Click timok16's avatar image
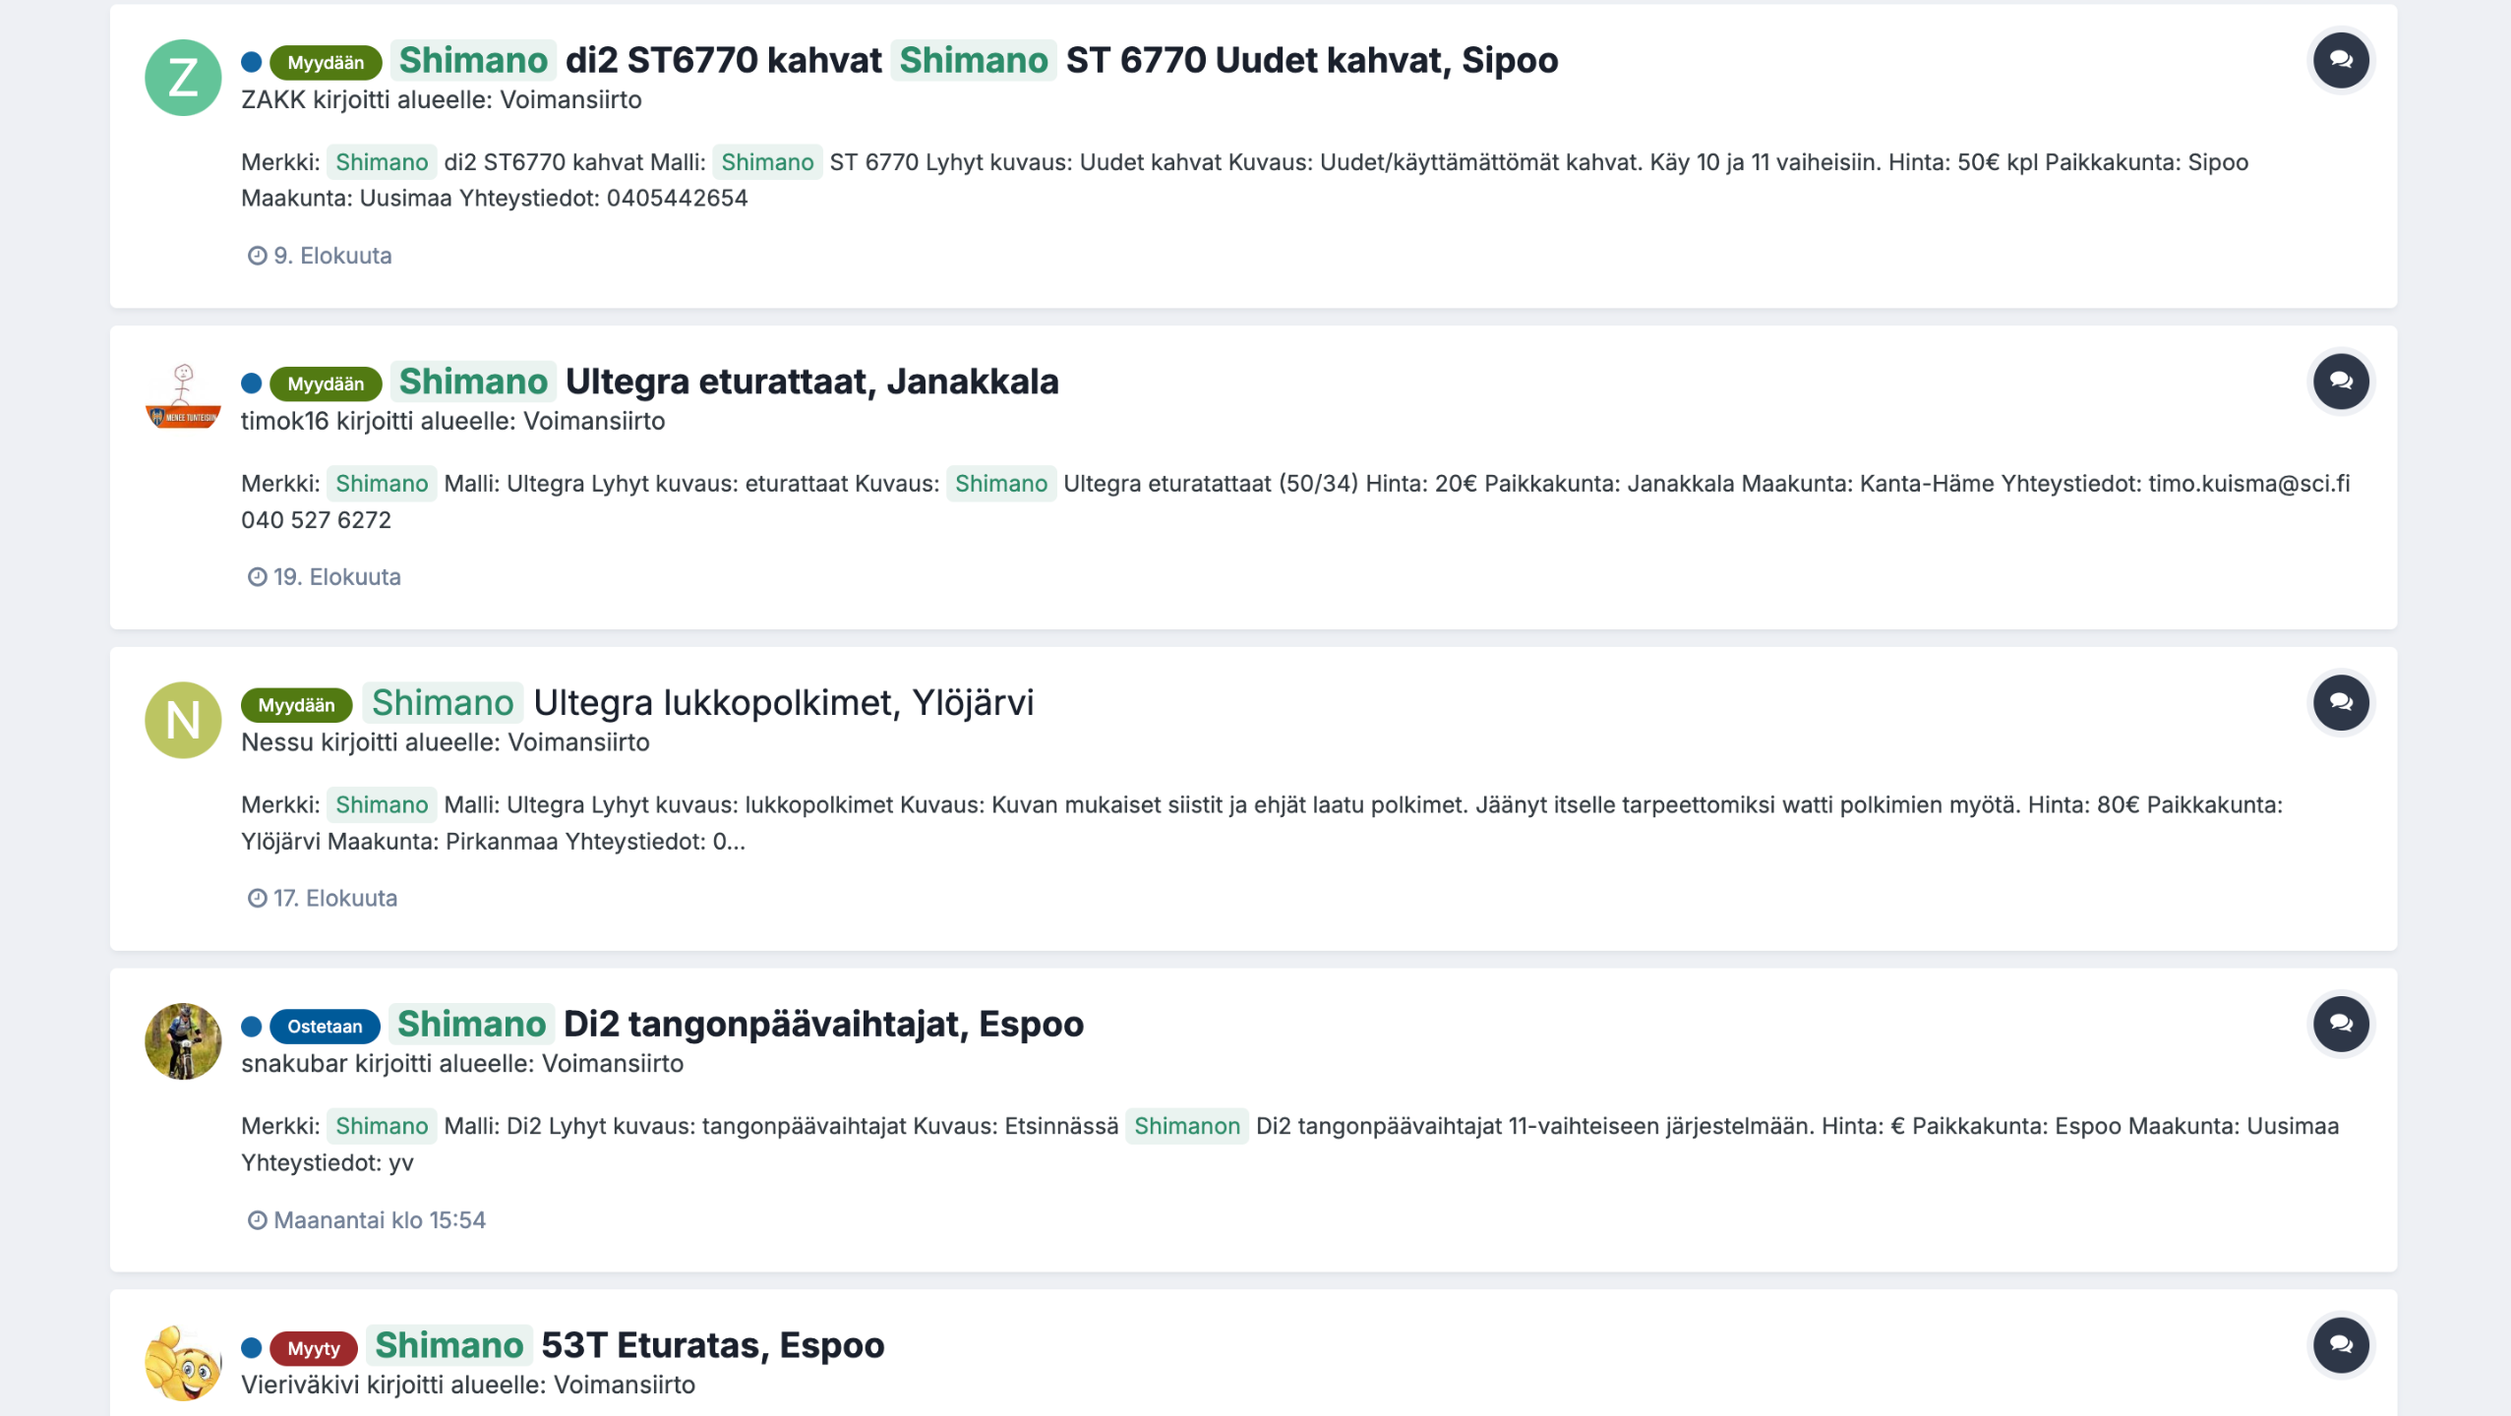This screenshot has width=2511, height=1416. pyautogui.click(x=183, y=398)
